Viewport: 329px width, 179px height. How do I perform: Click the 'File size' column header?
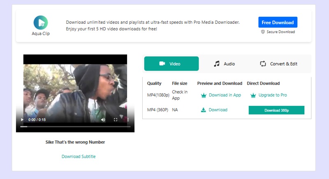click(180, 83)
